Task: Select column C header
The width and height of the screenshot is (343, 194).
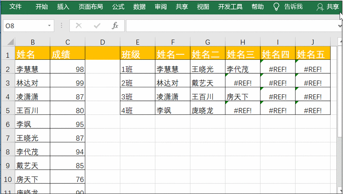Action: pos(68,42)
